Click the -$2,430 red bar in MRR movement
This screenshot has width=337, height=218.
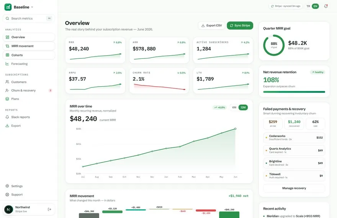point(206,210)
